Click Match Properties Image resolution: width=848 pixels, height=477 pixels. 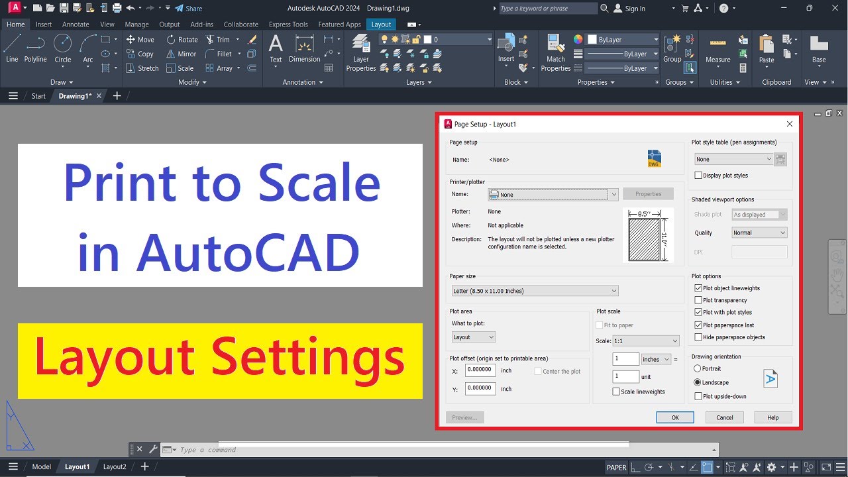pos(556,53)
